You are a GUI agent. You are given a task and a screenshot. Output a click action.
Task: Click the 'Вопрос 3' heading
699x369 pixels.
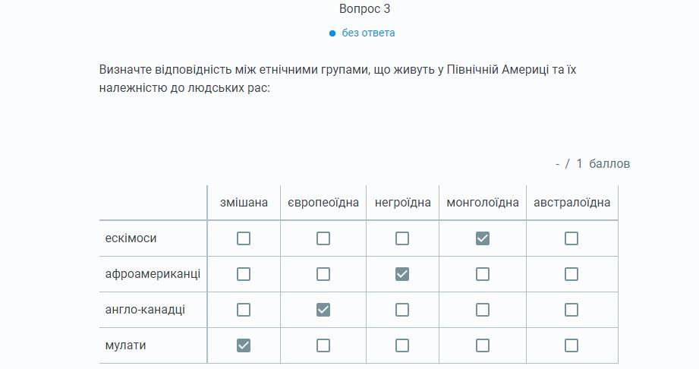click(x=364, y=9)
